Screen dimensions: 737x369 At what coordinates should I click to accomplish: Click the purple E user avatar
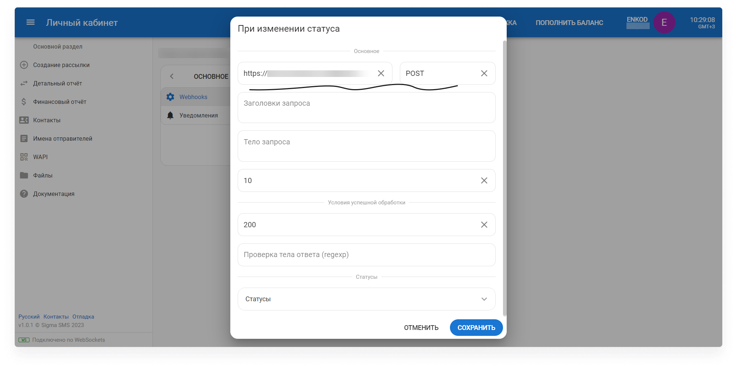[x=664, y=22]
